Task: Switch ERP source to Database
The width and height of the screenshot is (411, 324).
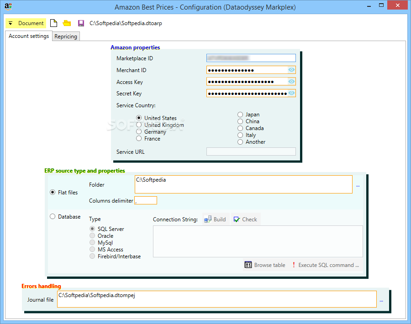Action: click(x=65, y=217)
